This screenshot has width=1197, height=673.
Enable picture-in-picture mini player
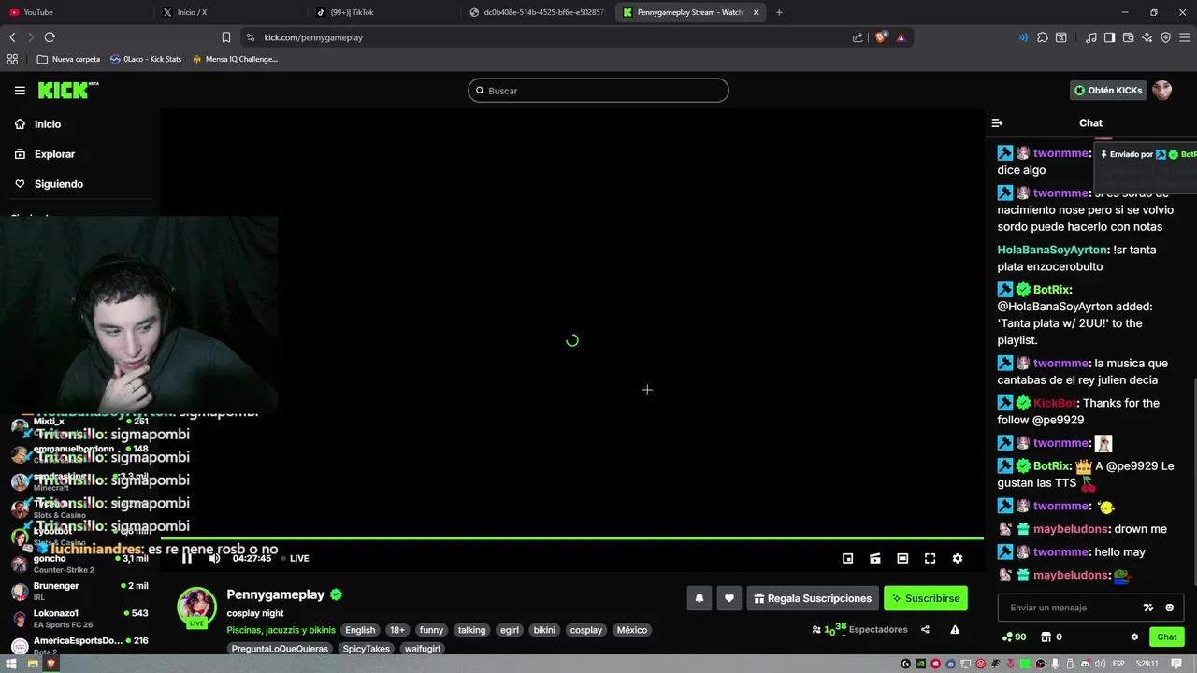click(x=848, y=558)
